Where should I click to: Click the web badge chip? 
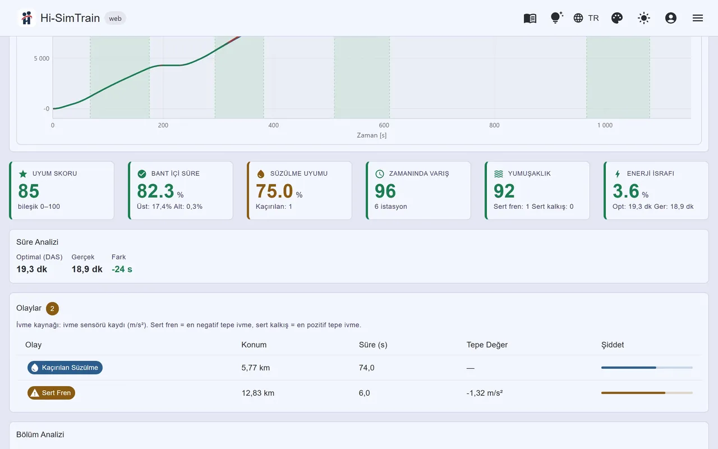[x=115, y=19]
